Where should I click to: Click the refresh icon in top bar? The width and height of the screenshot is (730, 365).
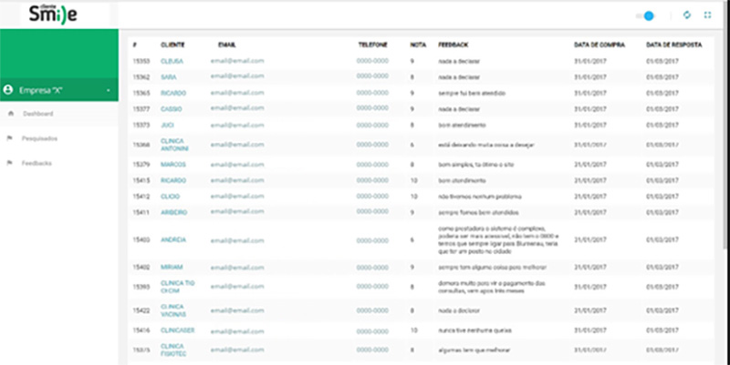coord(687,15)
